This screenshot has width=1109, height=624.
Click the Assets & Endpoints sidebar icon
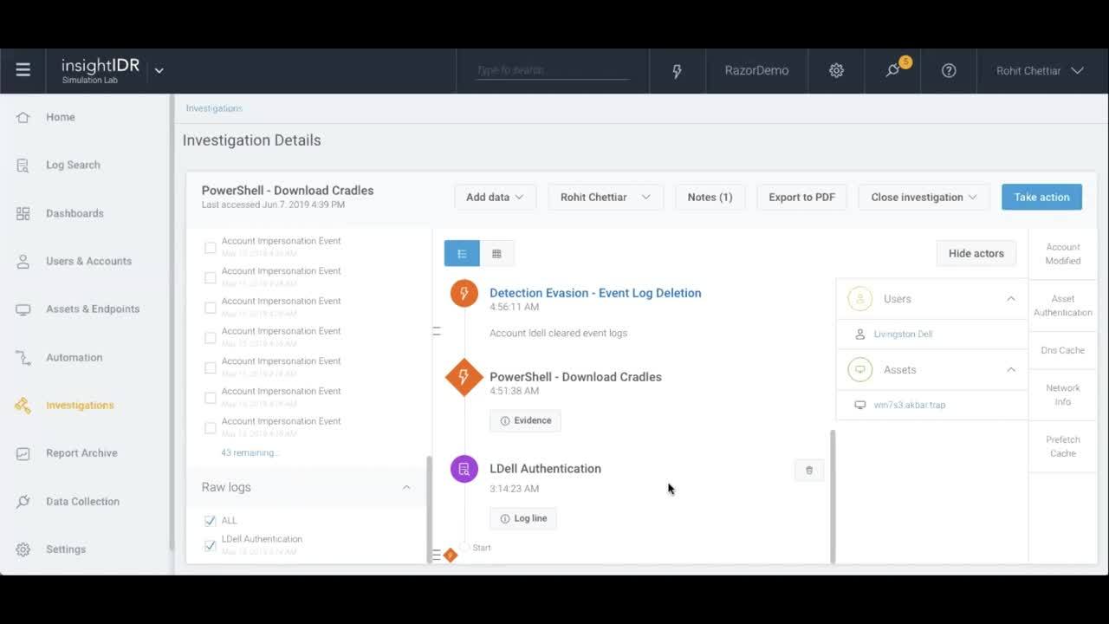pyautogui.click(x=23, y=309)
